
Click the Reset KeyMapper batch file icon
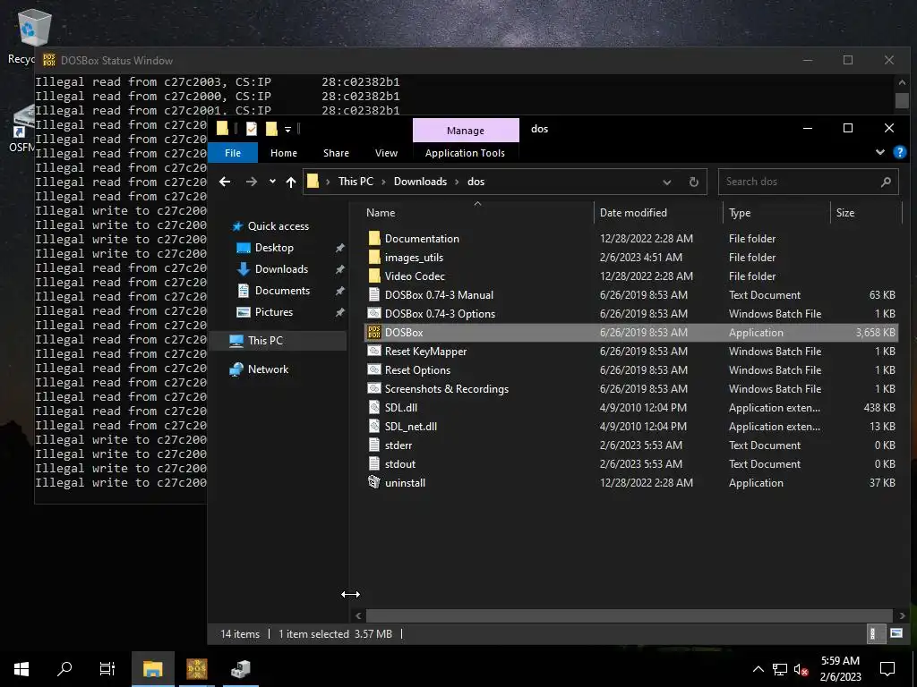point(374,351)
